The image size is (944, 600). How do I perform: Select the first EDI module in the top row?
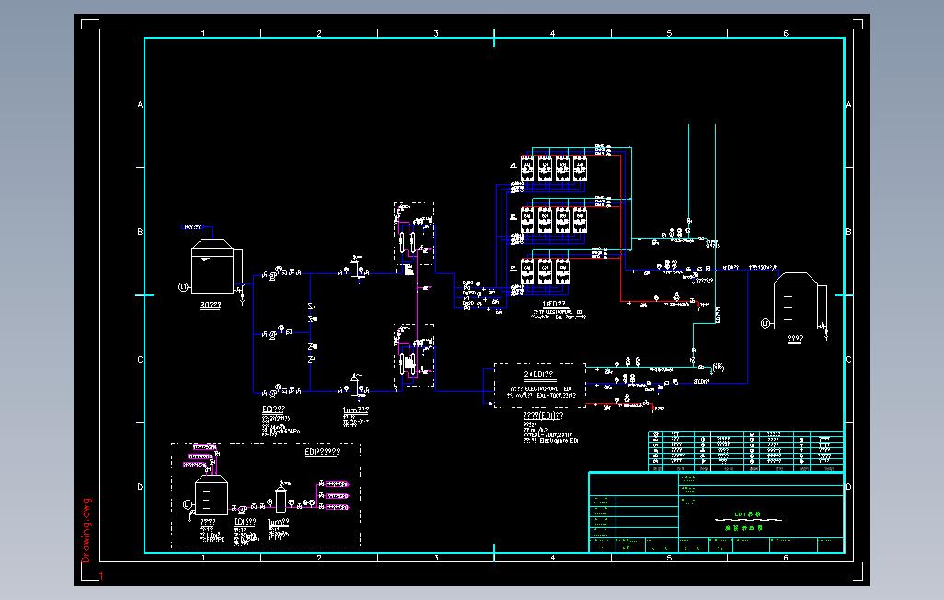[527, 168]
